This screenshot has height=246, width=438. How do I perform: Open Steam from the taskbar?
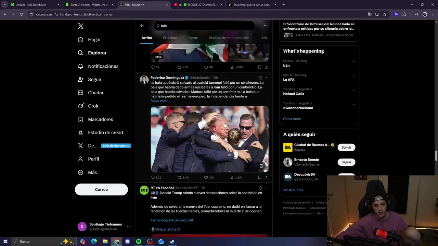(172, 242)
